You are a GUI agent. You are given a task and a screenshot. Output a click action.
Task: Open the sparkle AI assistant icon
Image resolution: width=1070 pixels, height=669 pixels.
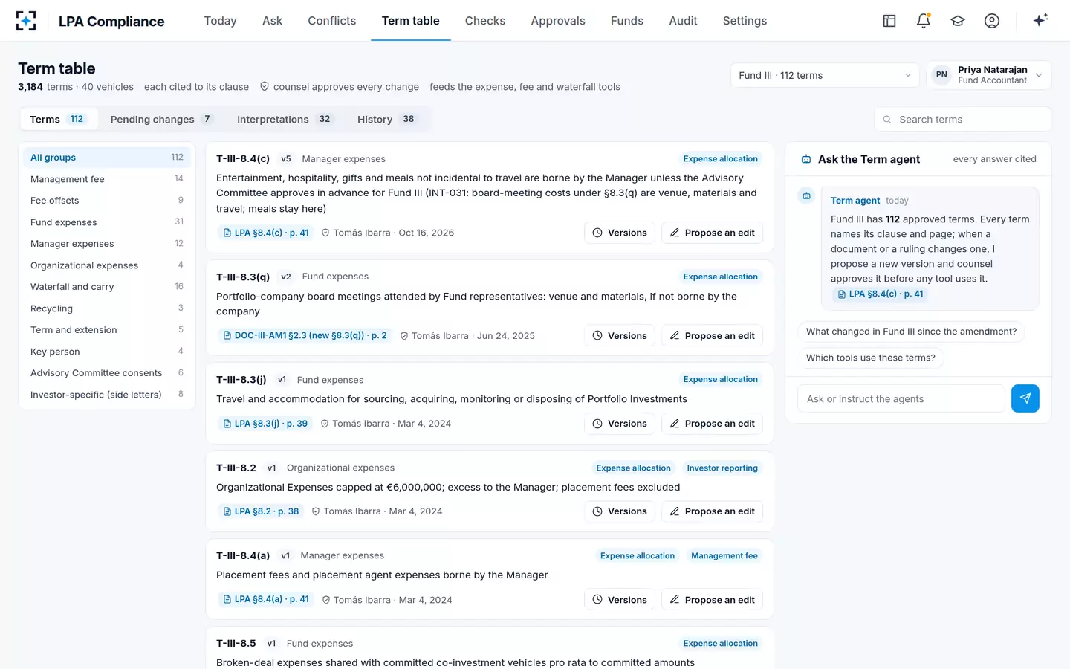pos(1040,20)
